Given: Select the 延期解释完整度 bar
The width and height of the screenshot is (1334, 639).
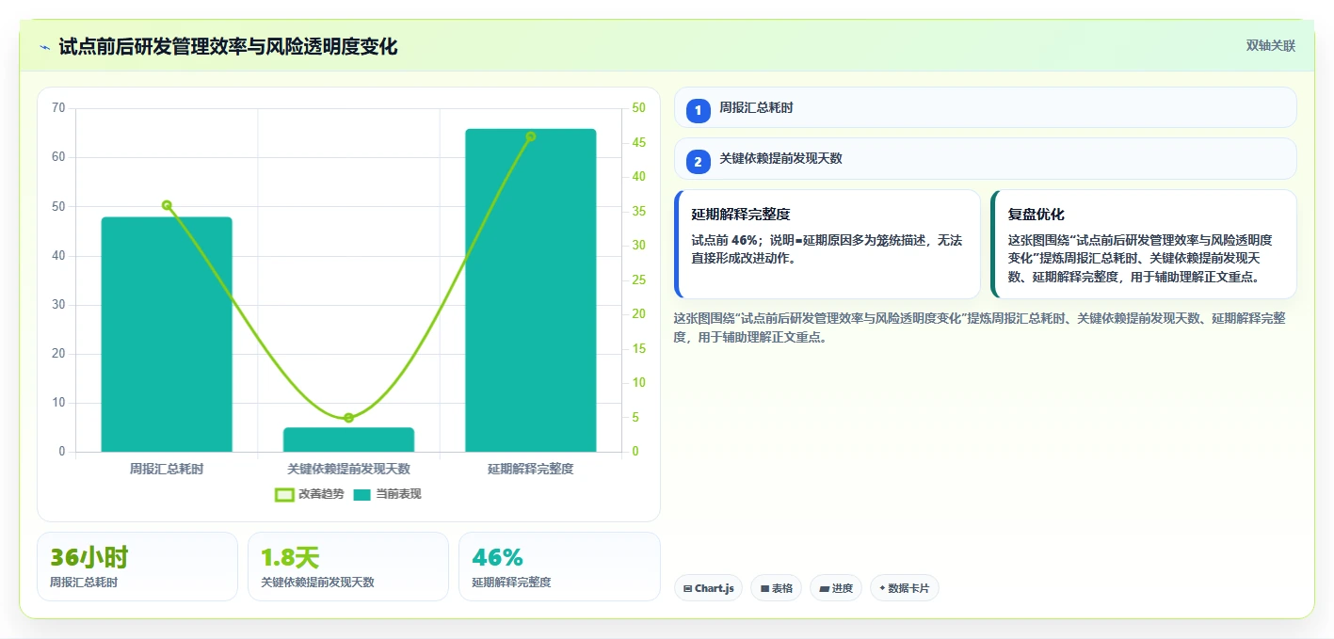Looking at the screenshot, I should point(531,290).
